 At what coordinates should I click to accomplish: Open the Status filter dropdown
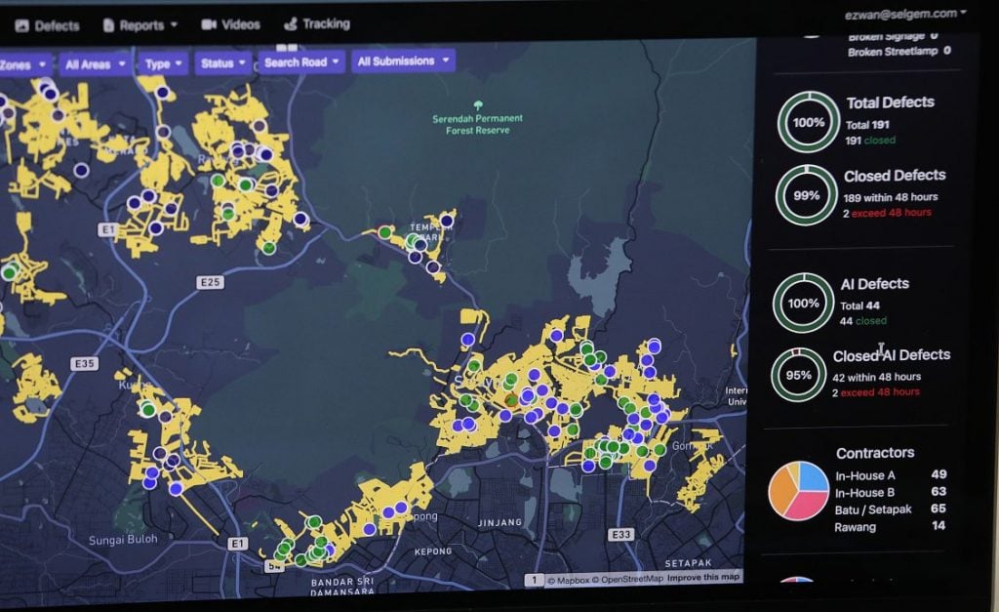(x=223, y=62)
